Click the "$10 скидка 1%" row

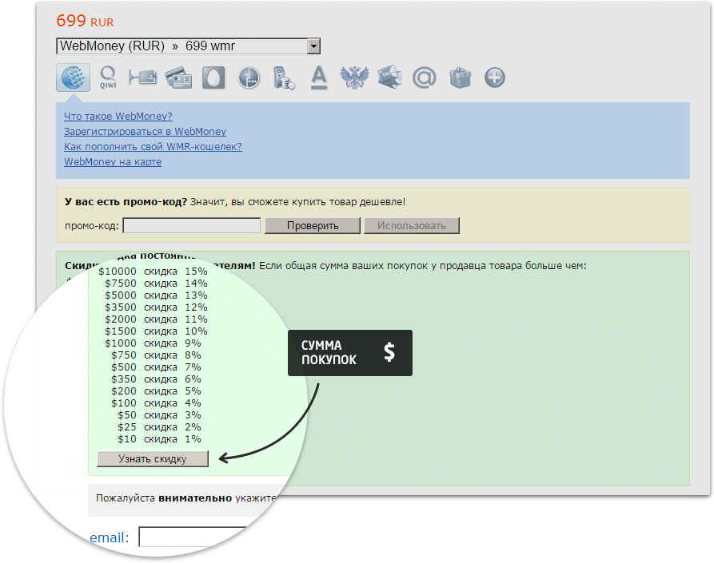[x=159, y=439]
